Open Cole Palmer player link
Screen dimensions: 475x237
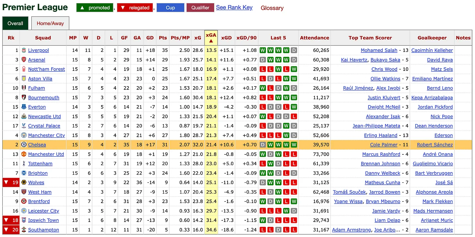click(x=384, y=145)
